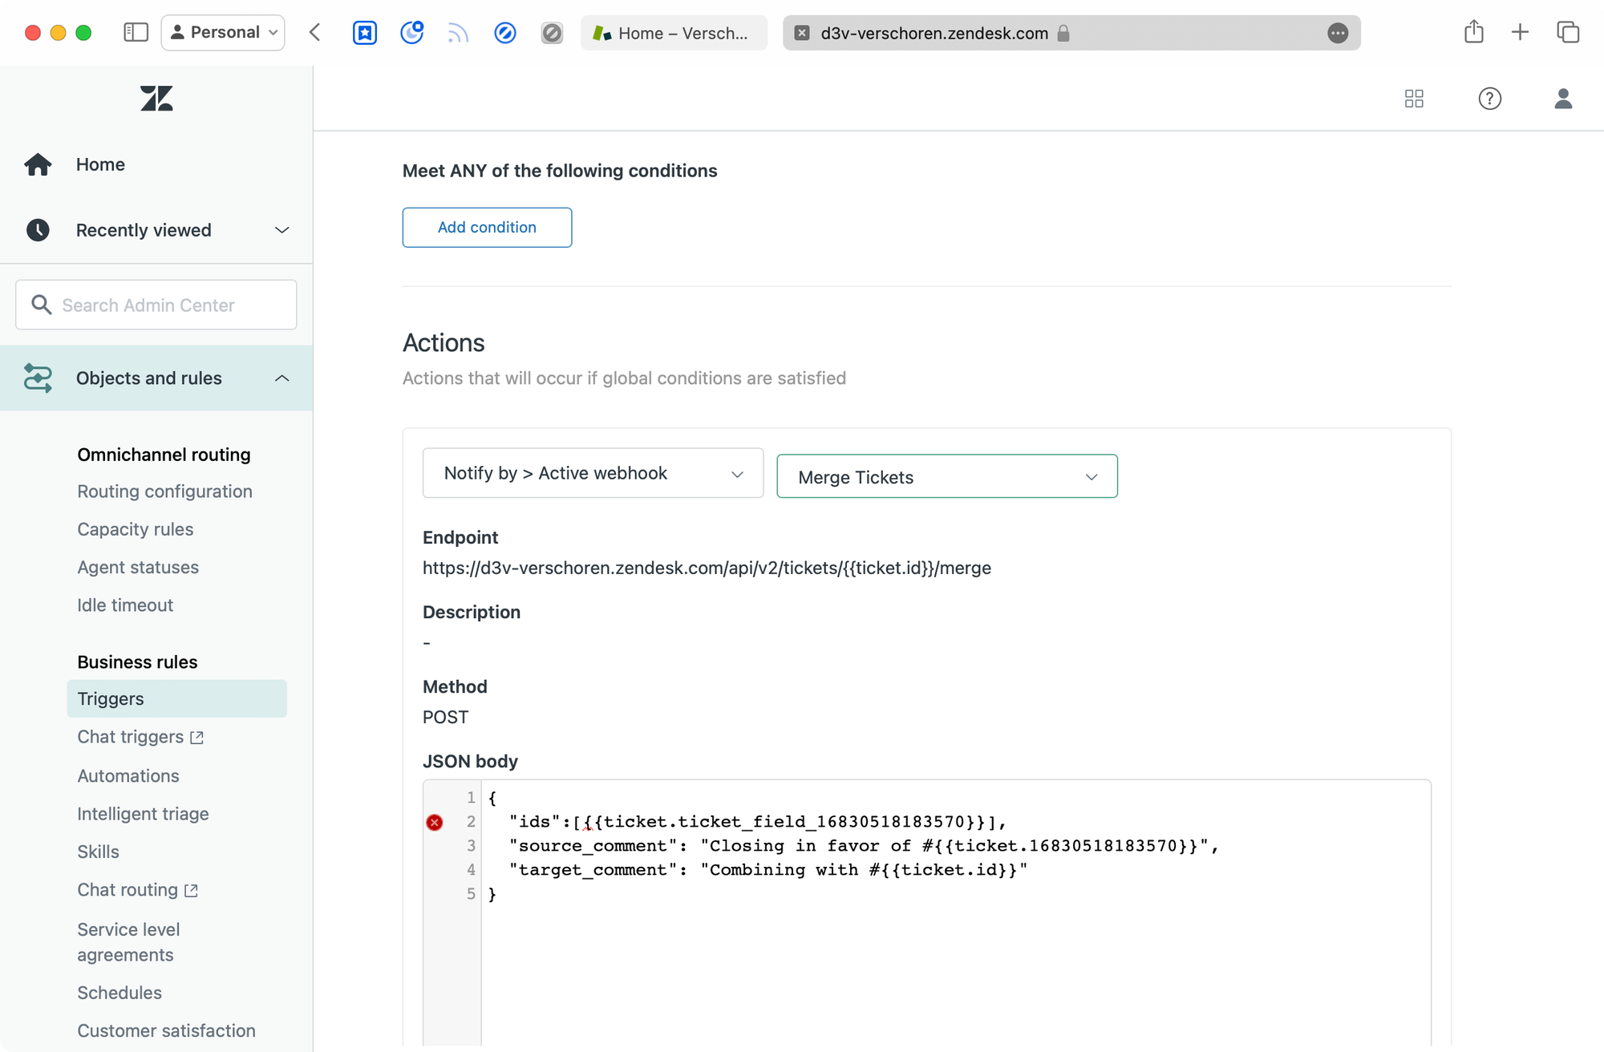1604x1052 pixels.
Task: Click the Add condition button
Action: click(487, 228)
